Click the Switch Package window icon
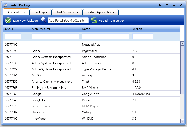The image size is (187, 127). [5, 5]
